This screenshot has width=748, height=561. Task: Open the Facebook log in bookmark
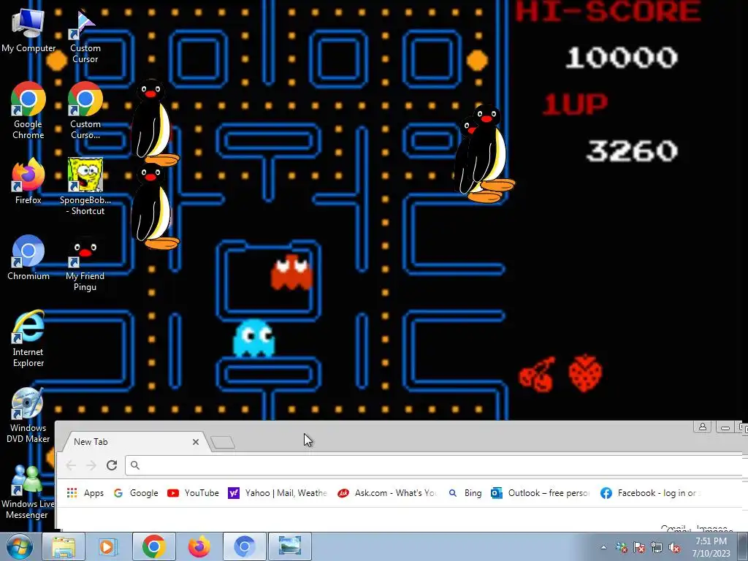point(650,493)
